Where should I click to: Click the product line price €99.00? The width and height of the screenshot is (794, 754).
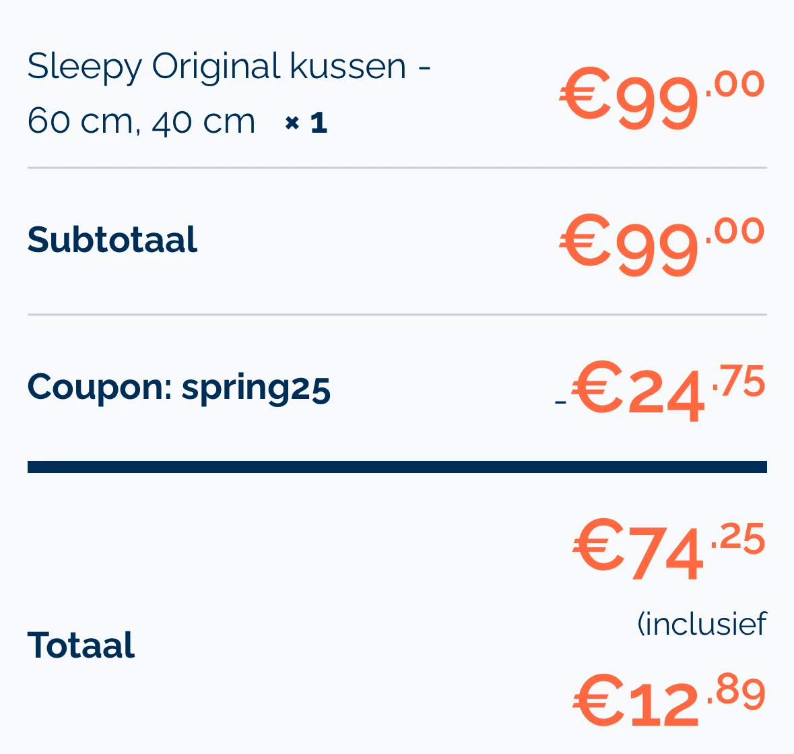(x=662, y=99)
